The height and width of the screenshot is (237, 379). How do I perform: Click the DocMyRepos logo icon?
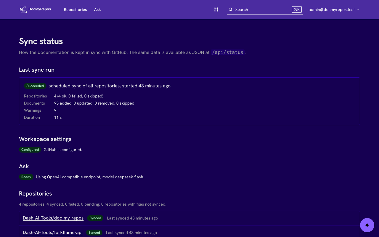(x=23, y=9)
